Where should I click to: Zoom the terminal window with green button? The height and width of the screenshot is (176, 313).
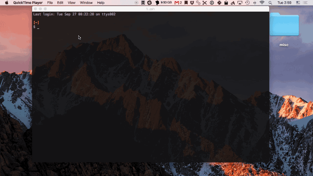(45, 9)
